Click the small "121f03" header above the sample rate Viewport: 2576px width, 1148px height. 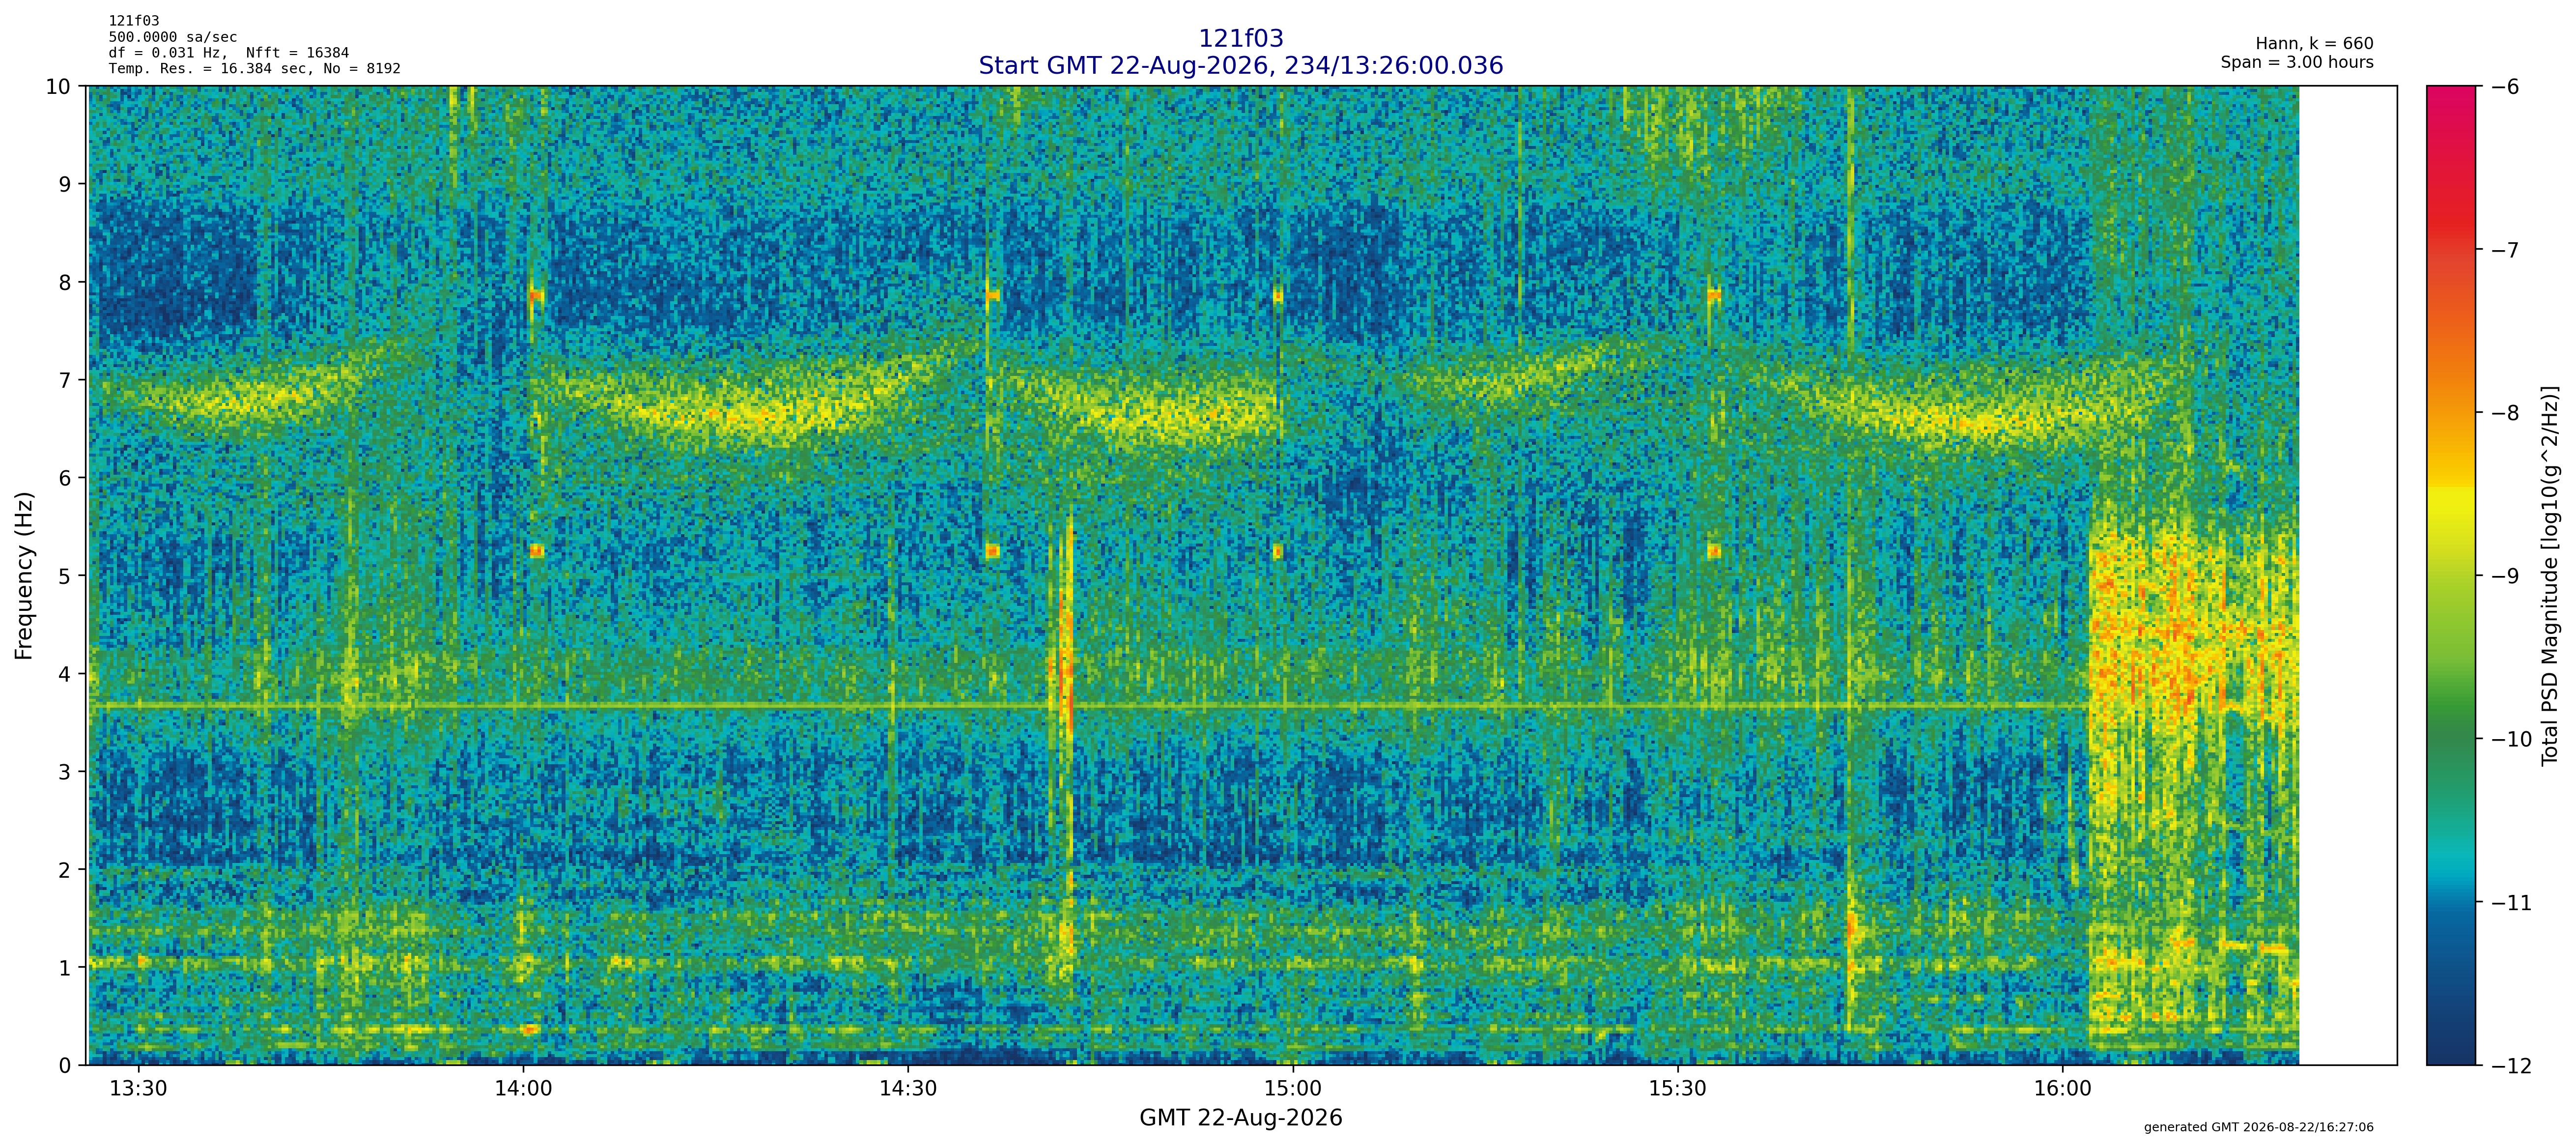coord(134,21)
